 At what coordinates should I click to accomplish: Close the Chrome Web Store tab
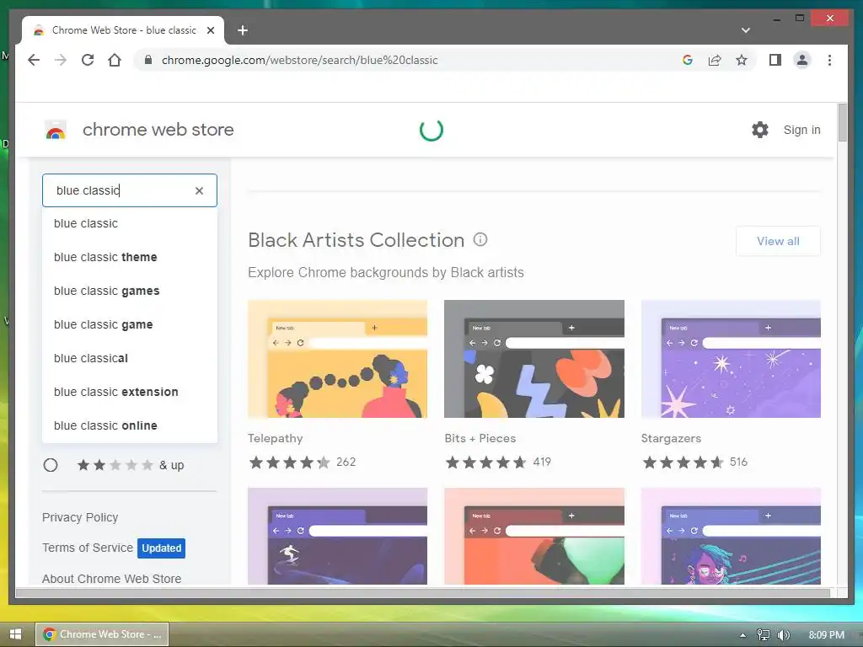coord(210,30)
